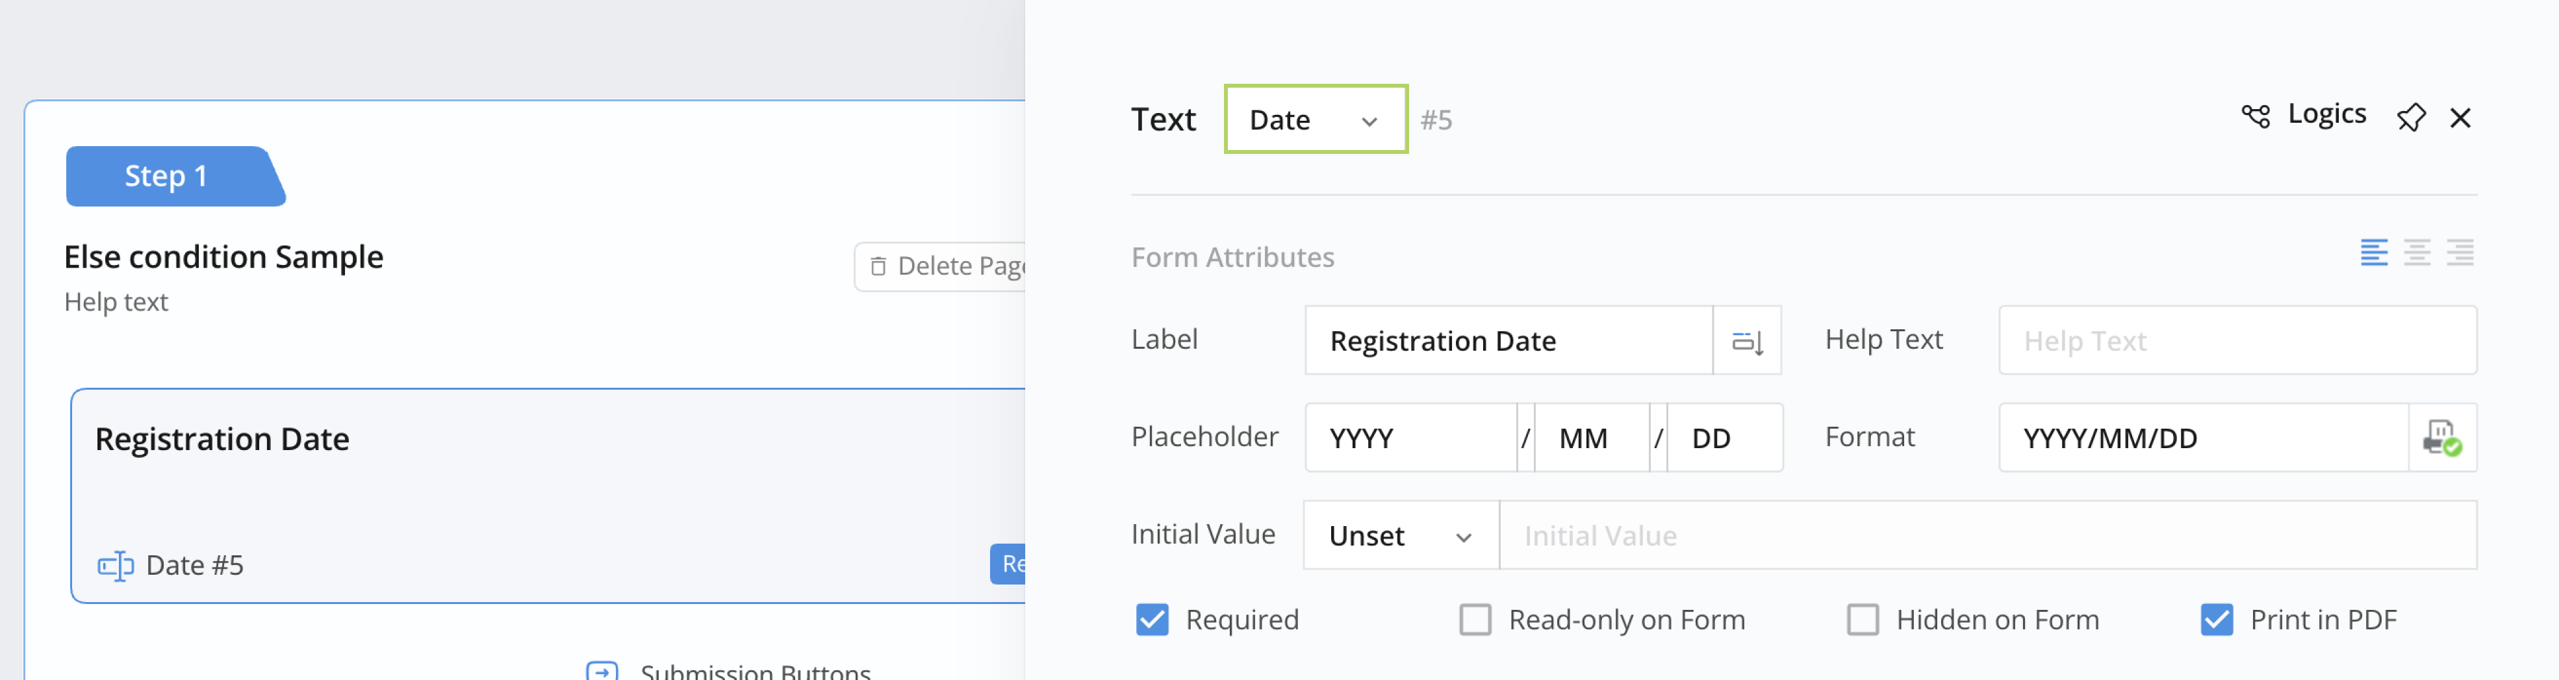
Task: Click the Date #5 field icon
Action: tap(115, 566)
